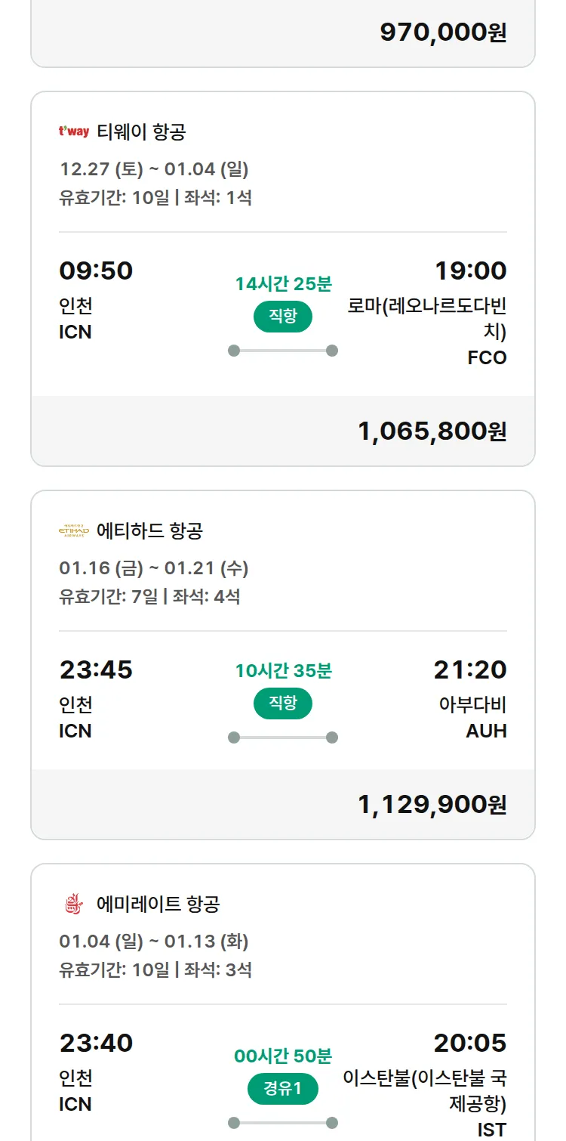Viewport: 566px width, 1141px height.
Task: Click the 01.16 ~ 01.21 date range
Action: click(x=154, y=568)
